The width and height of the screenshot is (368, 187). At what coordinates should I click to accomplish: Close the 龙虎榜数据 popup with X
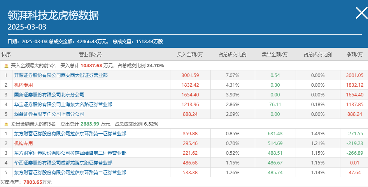(361, 13)
